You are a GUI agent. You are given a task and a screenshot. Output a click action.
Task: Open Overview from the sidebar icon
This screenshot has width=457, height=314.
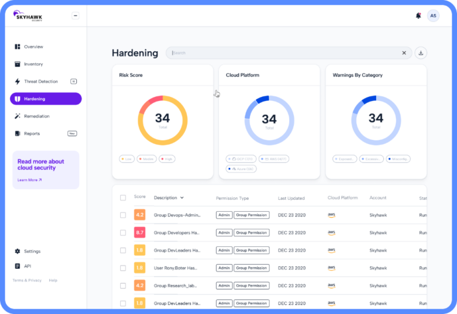click(18, 47)
